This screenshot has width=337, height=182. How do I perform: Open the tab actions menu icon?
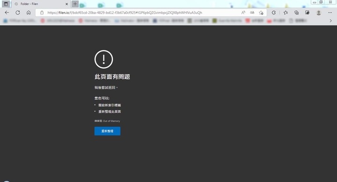6,4
